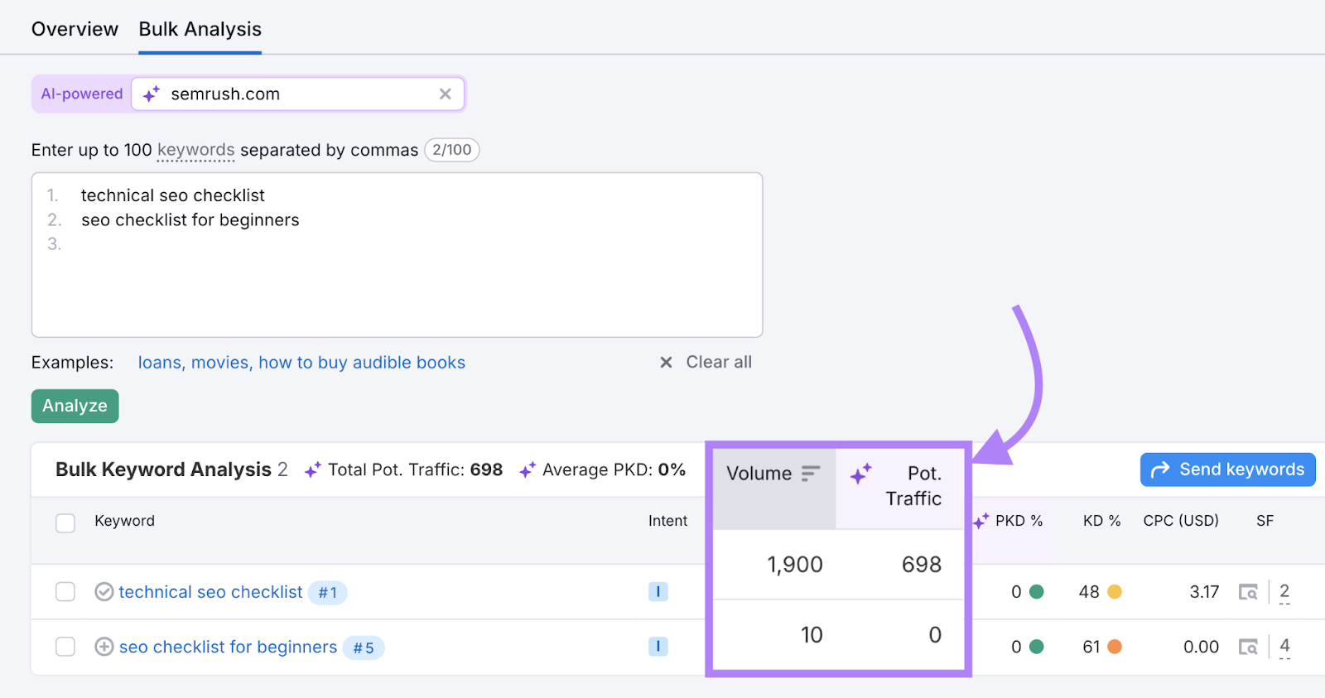Switch to the Overview tab
Image resolution: width=1325 pixels, height=698 pixels.
[x=75, y=29]
